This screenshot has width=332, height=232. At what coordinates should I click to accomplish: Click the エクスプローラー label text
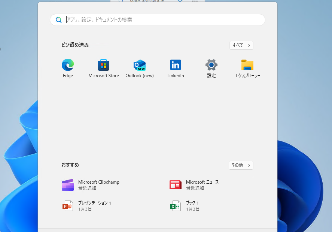click(247, 76)
